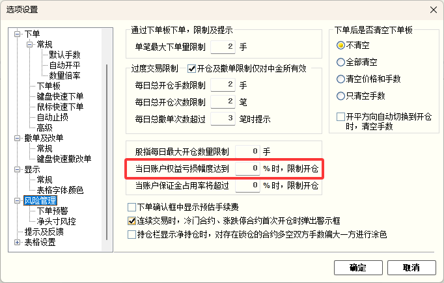Screen dimensions: 444x283
Task: Select the 只清空手数 radio option
Action: [340, 96]
